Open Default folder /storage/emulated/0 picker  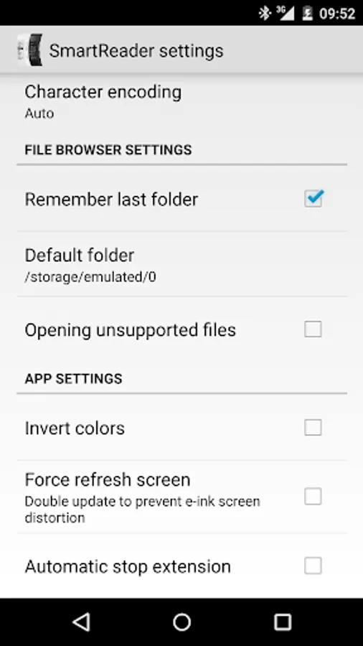point(181,264)
